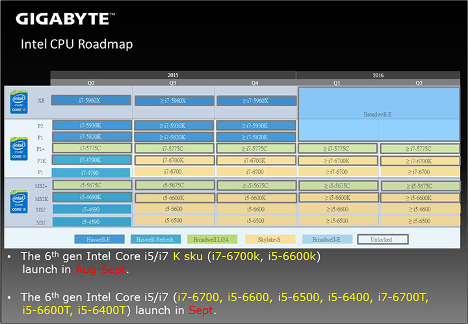
Task: Click the i7-4790 cell
Action: (91, 172)
